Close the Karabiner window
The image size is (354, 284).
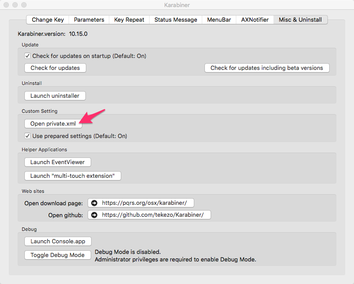tap(6, 5)
